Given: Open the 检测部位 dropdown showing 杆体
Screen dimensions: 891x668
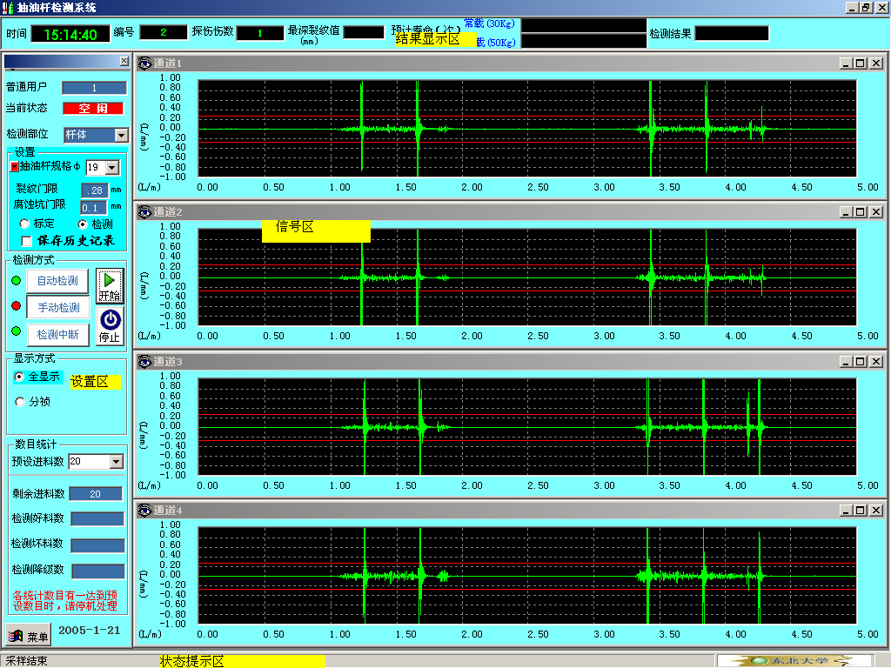Looking at the screenshot, I should 120,135.
